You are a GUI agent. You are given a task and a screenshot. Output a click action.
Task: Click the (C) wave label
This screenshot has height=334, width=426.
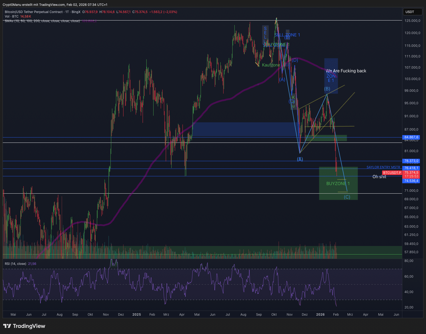pyautogui.click(x=347, y=197)
